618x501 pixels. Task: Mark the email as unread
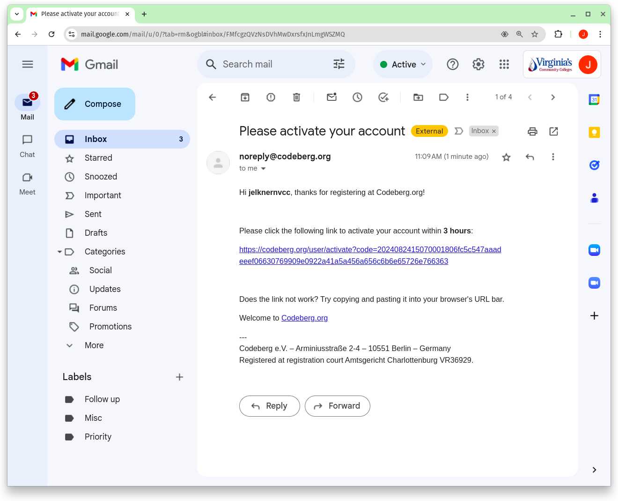tap(332, 97)
